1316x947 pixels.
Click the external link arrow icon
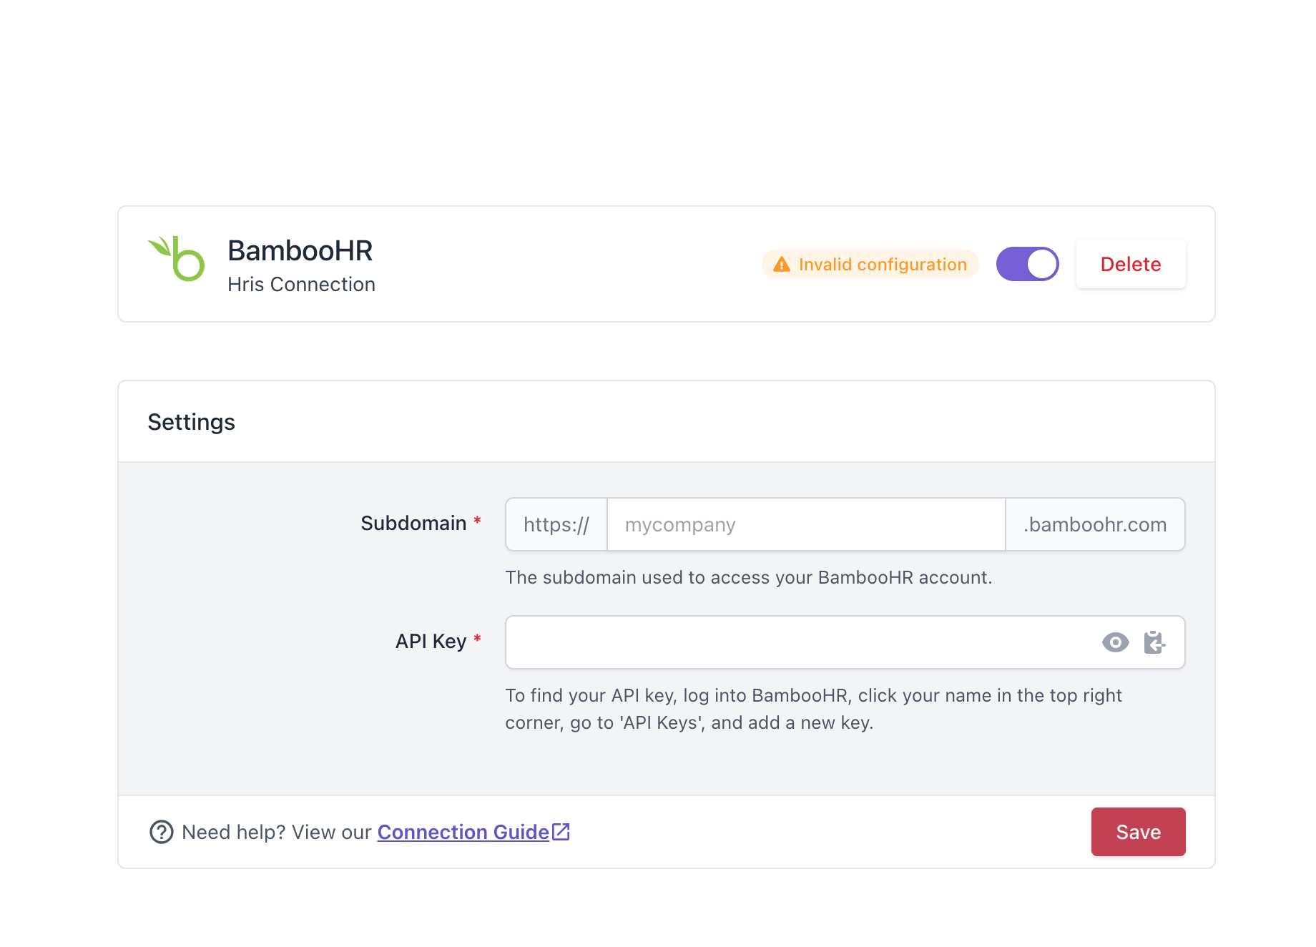(x=561, y=831)
